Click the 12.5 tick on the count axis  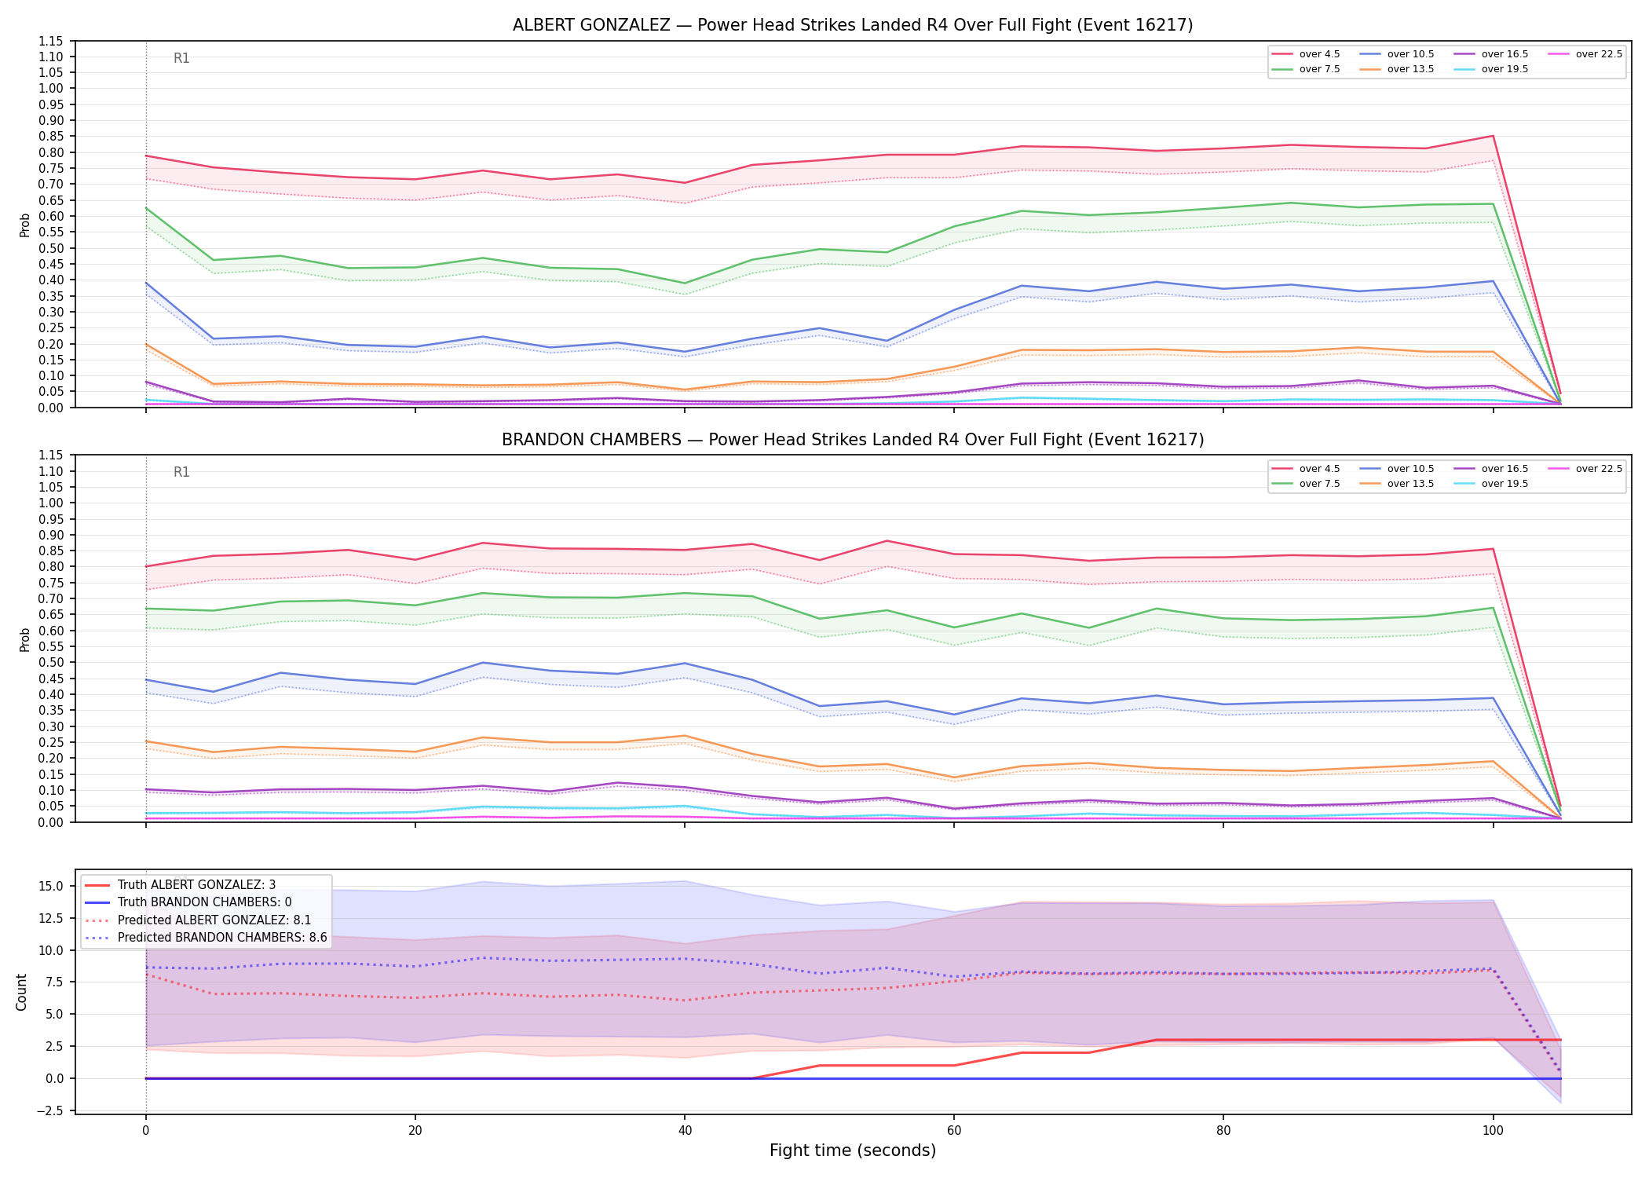53,918
